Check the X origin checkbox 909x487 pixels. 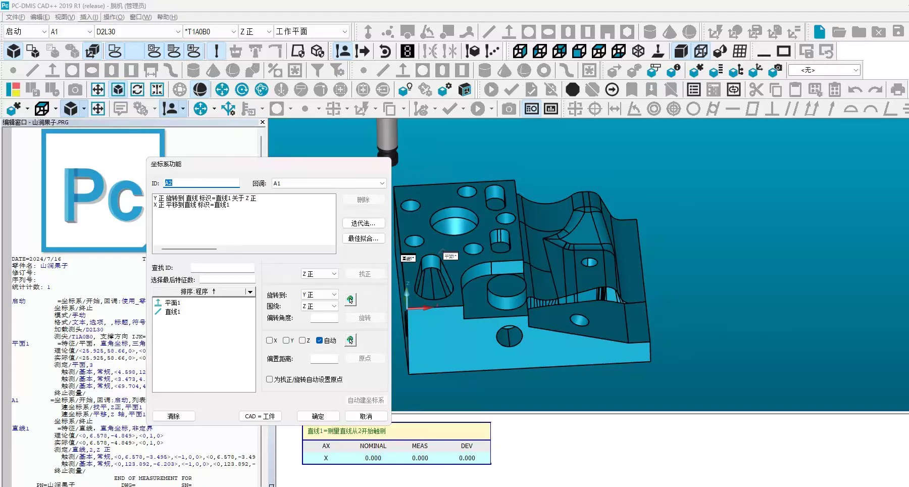click(x=270, y=340)
